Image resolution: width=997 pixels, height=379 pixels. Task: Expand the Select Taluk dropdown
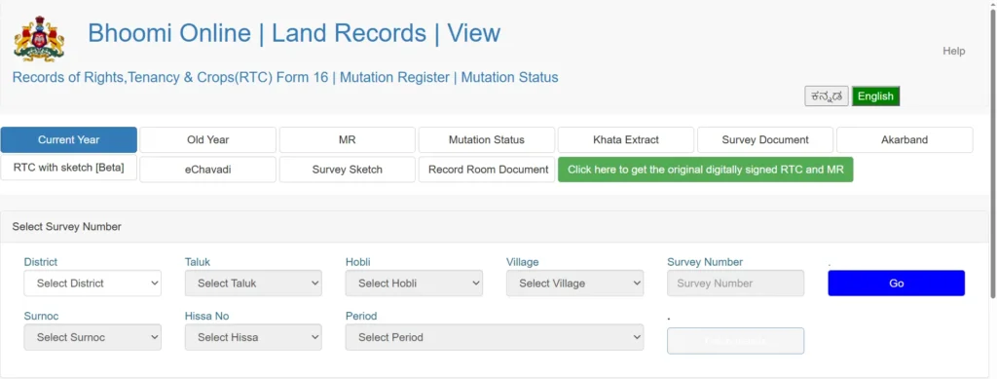[x=254, y=284]
